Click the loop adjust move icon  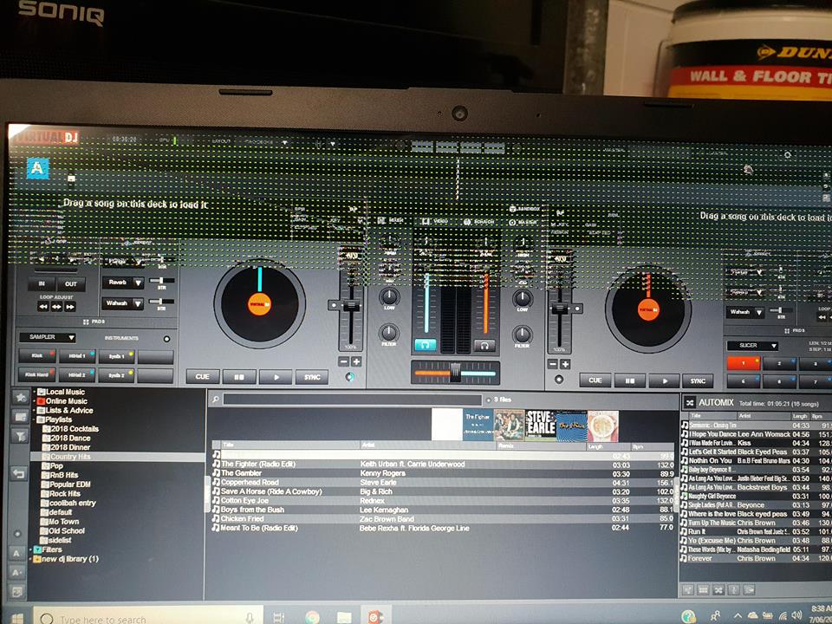coord(57,307)
